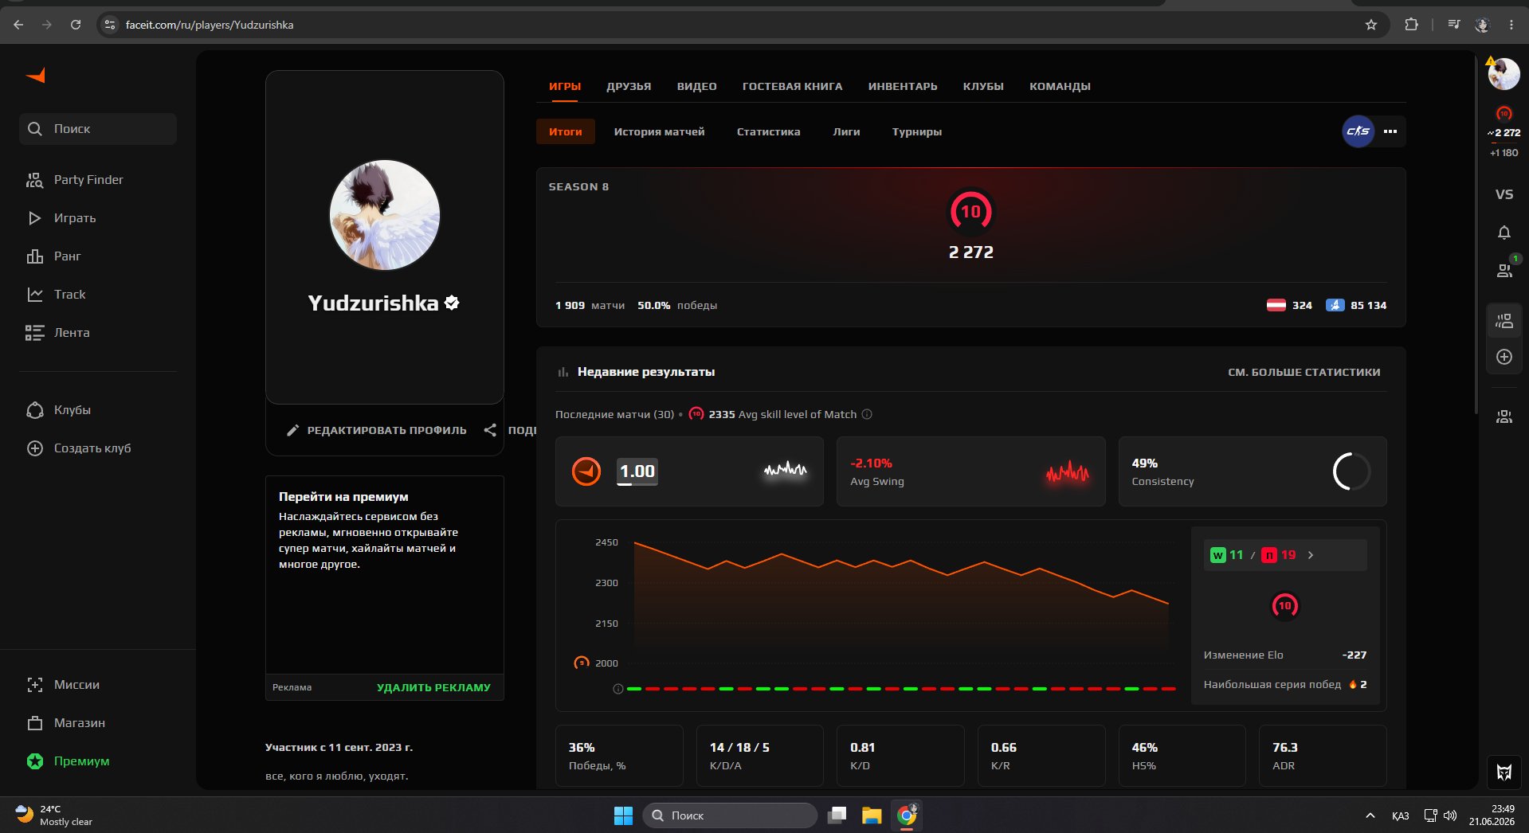Select the Турниры sub-tab
Viewport: 1529px width, 833px height.
[917, 131]
